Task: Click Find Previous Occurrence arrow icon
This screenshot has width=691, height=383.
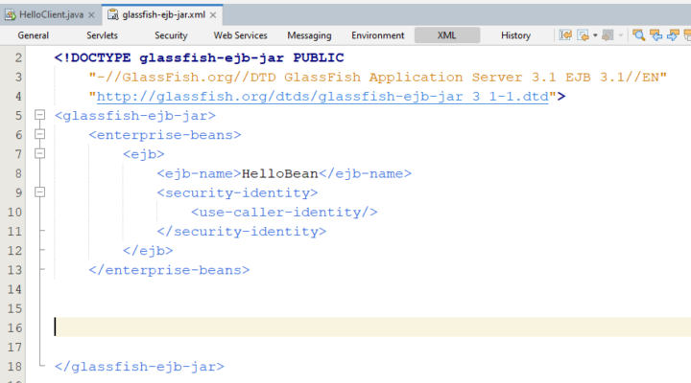Action: [656, 35]
